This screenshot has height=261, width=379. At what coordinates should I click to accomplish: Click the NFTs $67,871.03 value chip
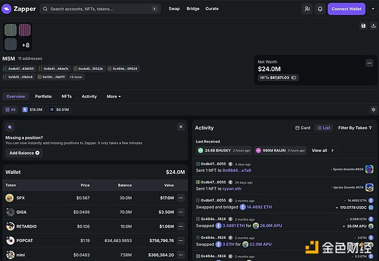click(278, 78)
